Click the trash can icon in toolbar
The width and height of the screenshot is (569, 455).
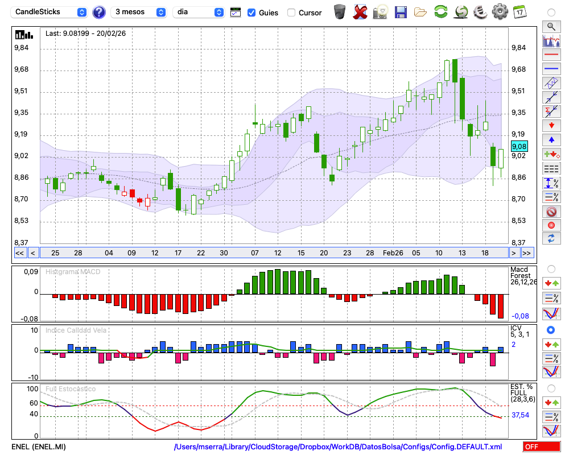pos(340,11)
